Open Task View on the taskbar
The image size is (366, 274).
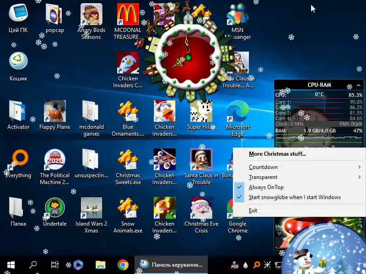tap(54, 265)
